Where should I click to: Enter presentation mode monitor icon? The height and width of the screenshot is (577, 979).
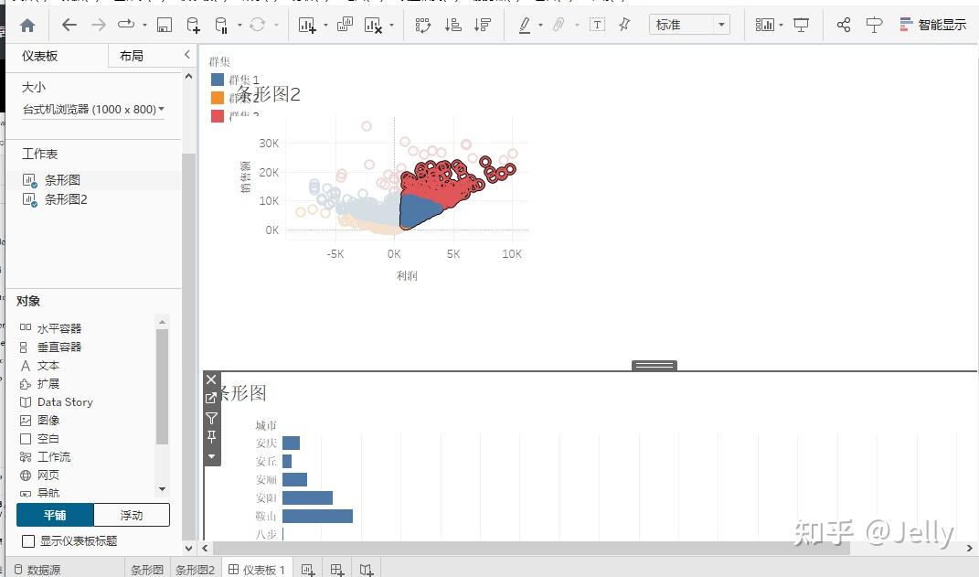801,25
